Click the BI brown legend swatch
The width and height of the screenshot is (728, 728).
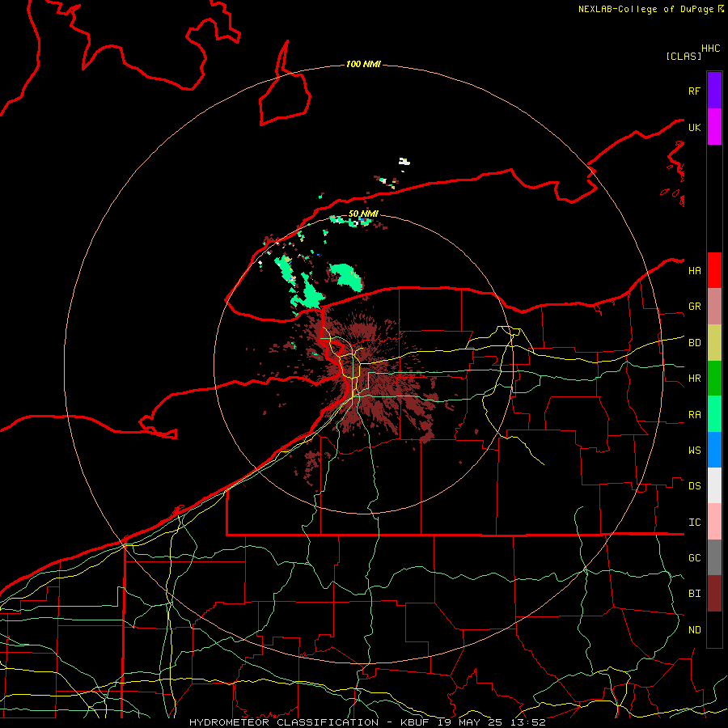(714, 594)
